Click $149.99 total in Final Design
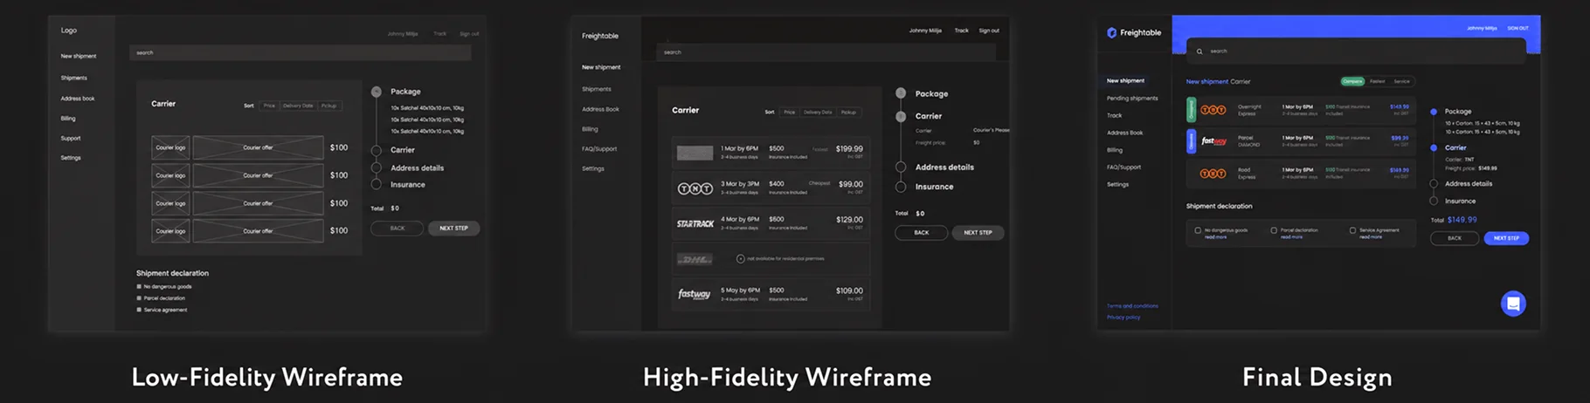This screenshot has width=1590, height=403. (1462, 220)
